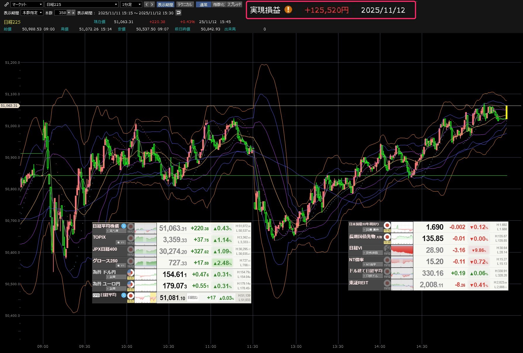Open the 1分足 timeframe dropdown
This screenshot has width=523, height=353.
(131, 4)
